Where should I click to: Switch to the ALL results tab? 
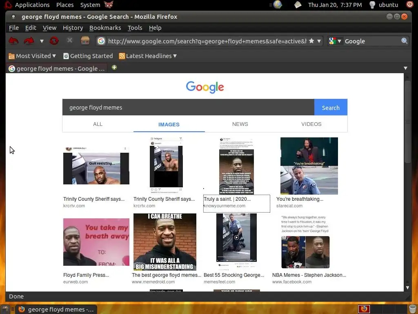(98, 124)
